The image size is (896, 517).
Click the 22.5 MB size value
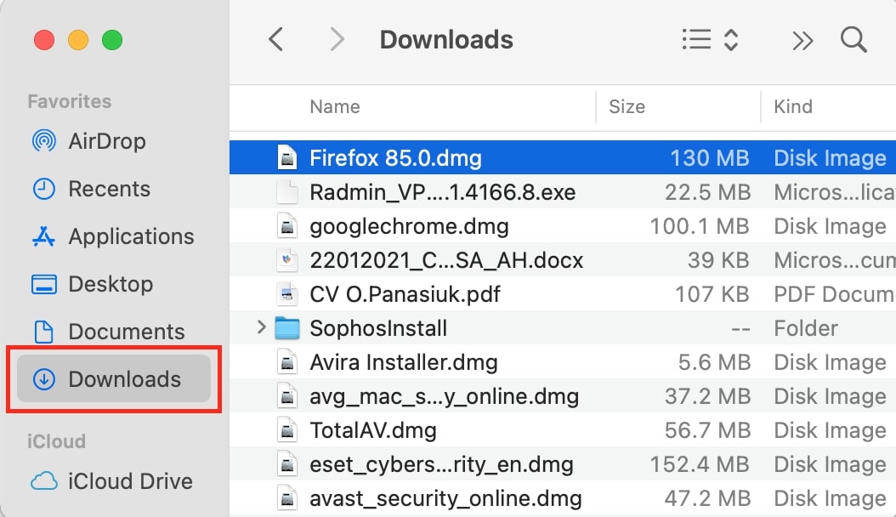pyautogui.click(x=707, y=192)
